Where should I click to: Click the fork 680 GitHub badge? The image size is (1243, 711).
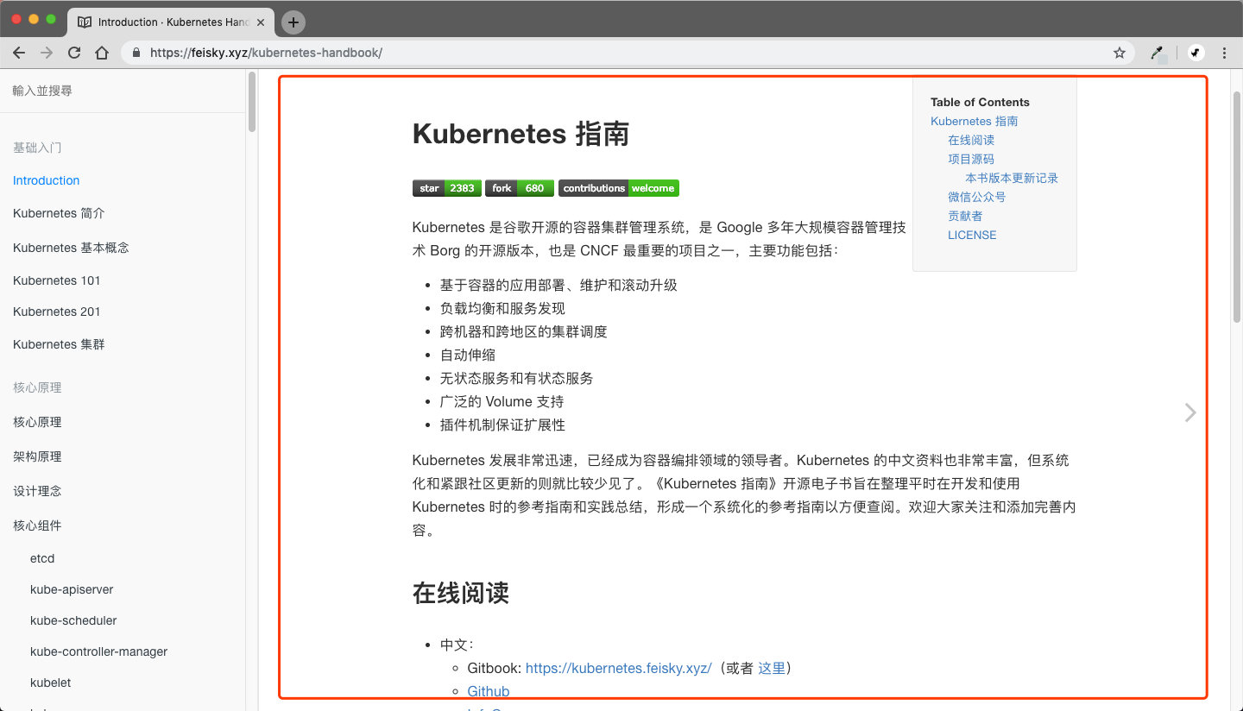coord(520,188)
